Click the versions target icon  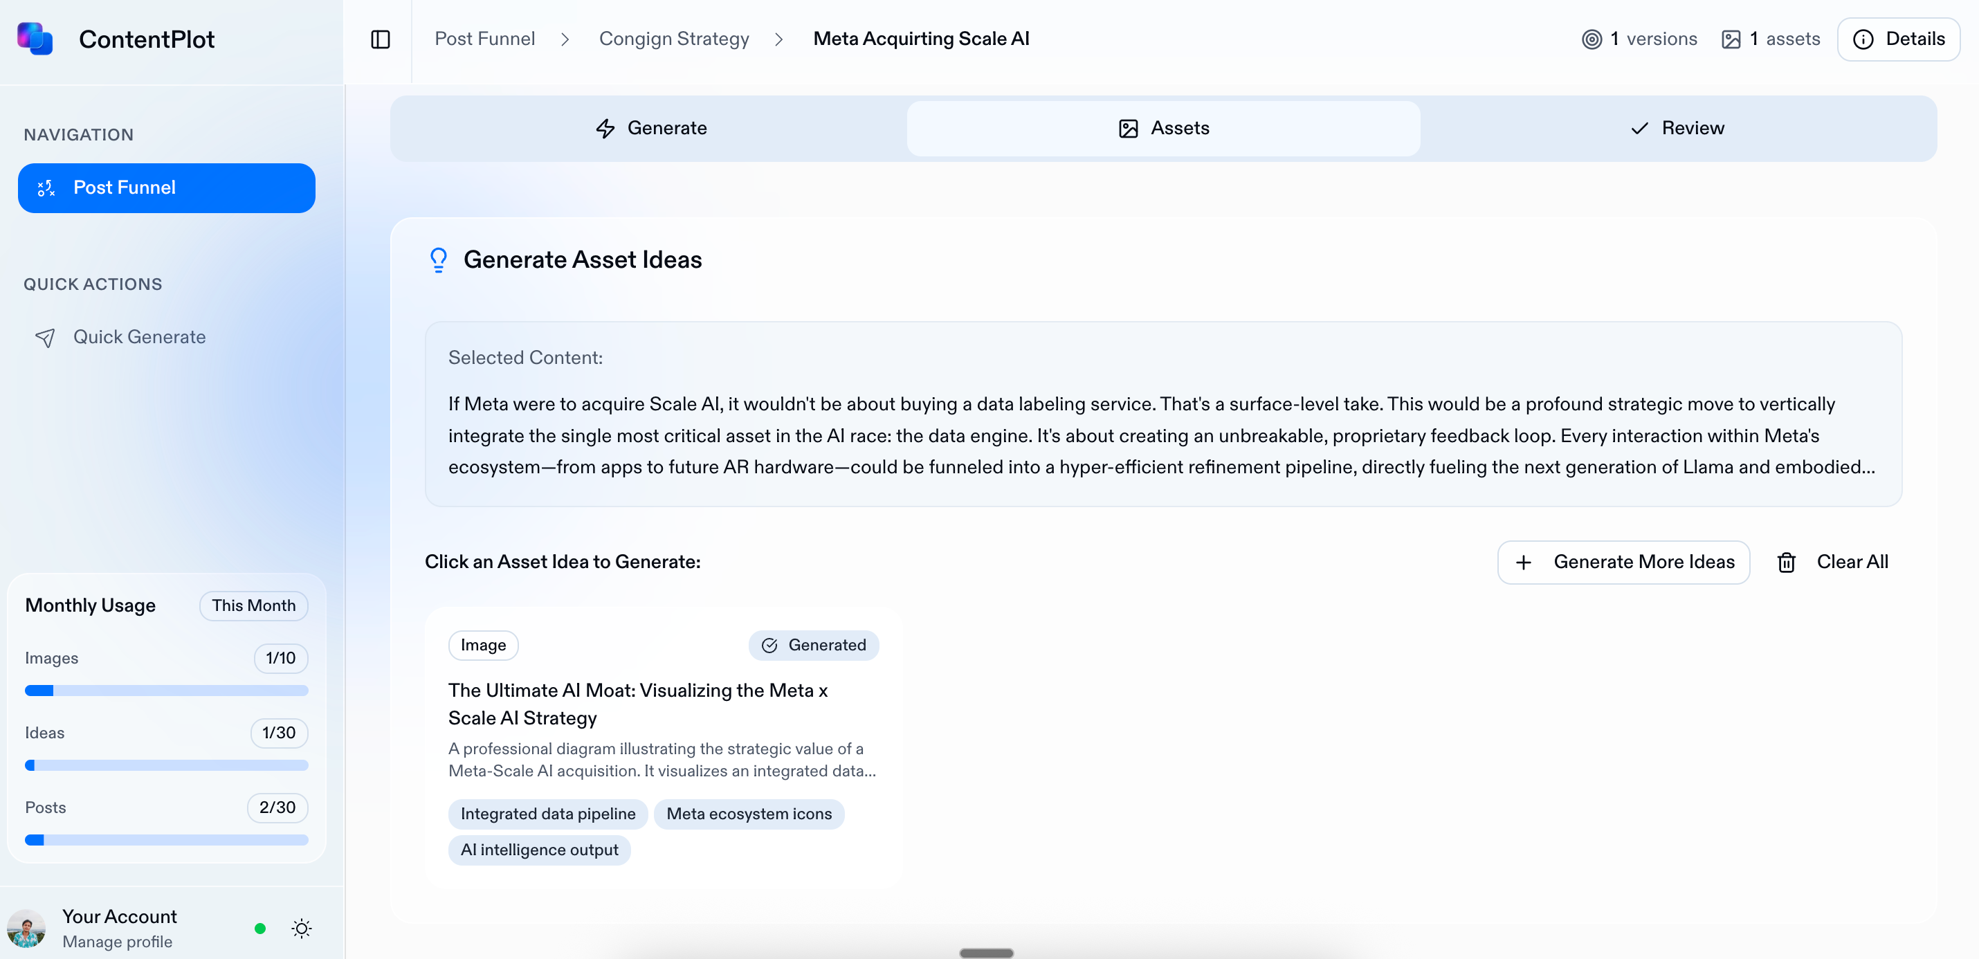pyautogui.click(x=1592, y=39)
